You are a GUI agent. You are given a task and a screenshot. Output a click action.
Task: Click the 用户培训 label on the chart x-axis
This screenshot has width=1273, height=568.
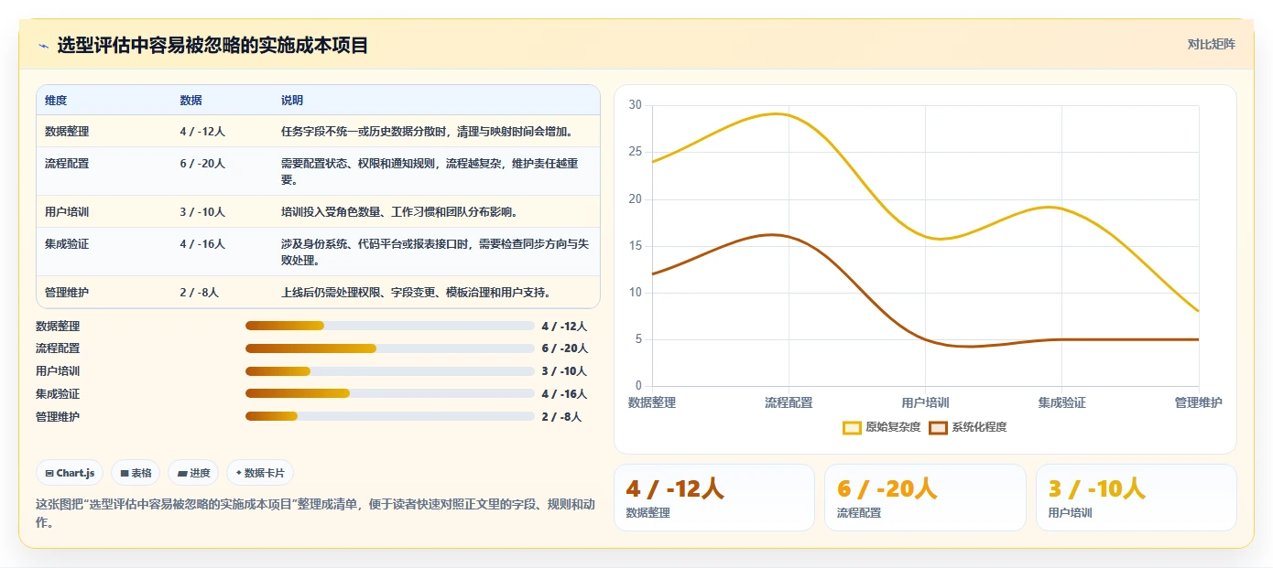[x=925, y=402]
